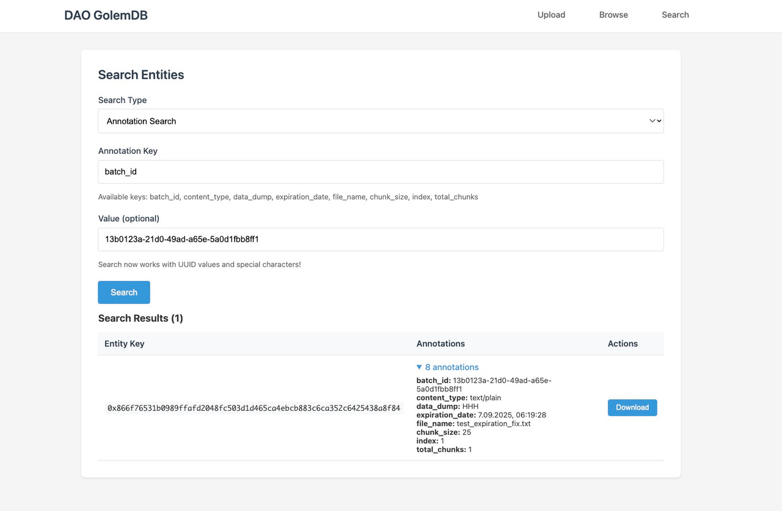Click the DAO GolemDB logo
Image resolution: width=782 pixels, height=511 pixels.
coord(106,15)
